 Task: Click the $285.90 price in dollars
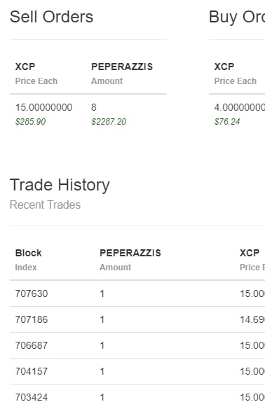click(x=31, y=122)
